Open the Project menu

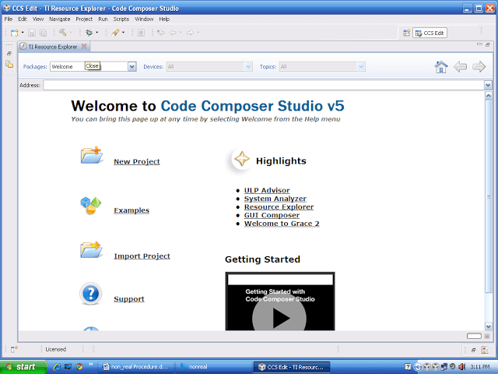coord(84,19)
